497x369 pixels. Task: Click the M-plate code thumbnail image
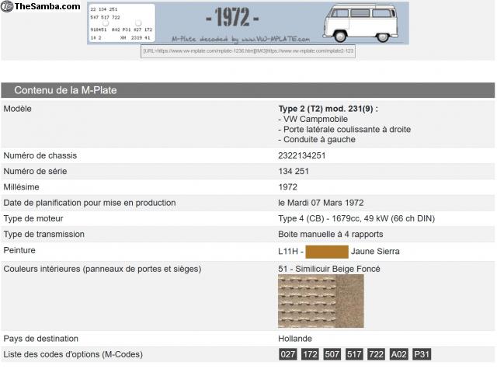(121, 23)
